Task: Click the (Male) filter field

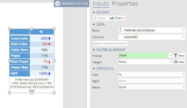Action: (x=143, y=55)
